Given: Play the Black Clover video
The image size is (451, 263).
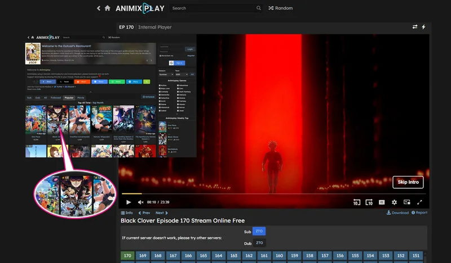Looking at the screenshot, I should 129,202.
